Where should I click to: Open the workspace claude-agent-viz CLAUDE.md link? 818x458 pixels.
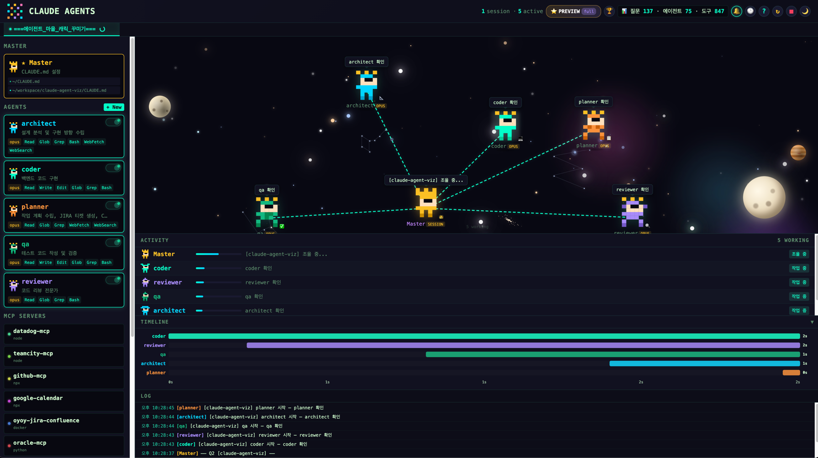tap(64, 90)
